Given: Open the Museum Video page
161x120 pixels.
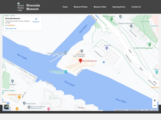Looking at the screenshot, I should point(100,7).
